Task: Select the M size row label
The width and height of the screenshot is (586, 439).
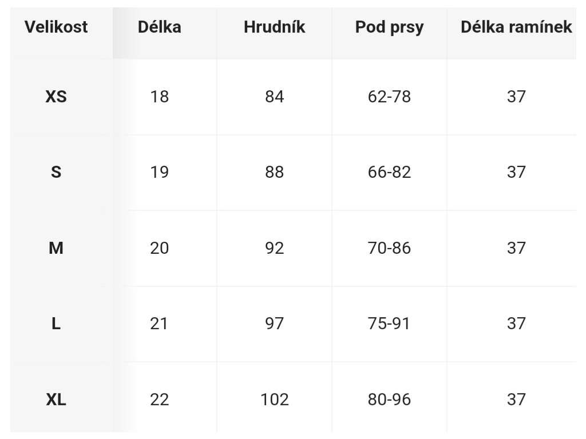Action: point(56,248)
